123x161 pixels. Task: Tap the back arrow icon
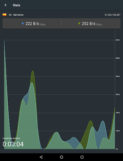[6, 5]
